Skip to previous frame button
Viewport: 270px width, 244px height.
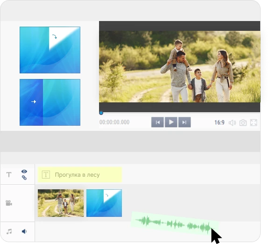pos(157,122)
